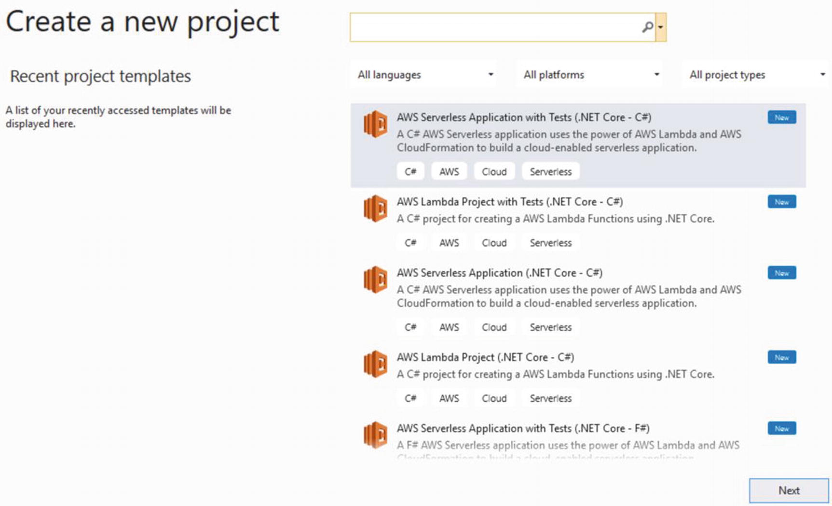Open the search box history dropdown arrow
This screenshot has width=832, height=506.
click(x=661, y=28)
